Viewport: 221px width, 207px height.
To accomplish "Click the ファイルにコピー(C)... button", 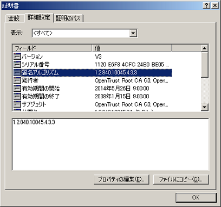I will pyautogui.click(x=181, y=179).
